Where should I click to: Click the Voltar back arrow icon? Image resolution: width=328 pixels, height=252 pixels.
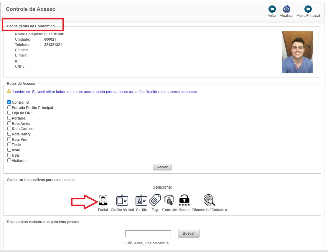coord(272,9)
